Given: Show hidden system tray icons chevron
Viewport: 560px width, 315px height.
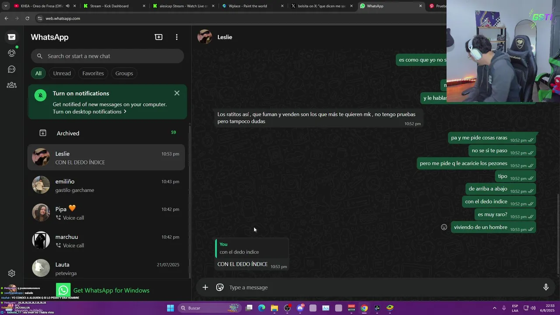Looking at the screenshot, I should [x=495, y=308].
